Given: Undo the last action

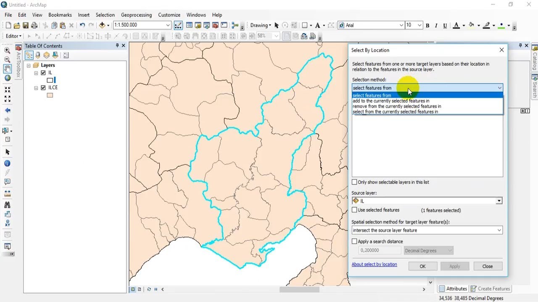Looking at the screenshot, I should 82,26.
